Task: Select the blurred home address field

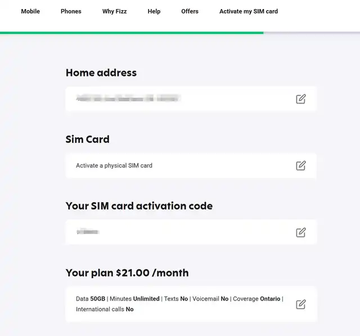Action: click(x=128, y=99)
